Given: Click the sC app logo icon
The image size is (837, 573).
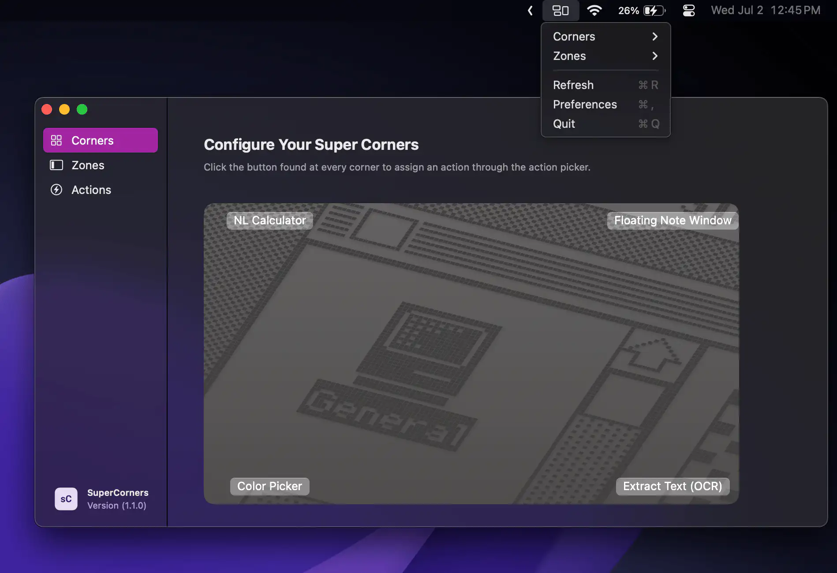Looking at the screenshot, I should (x=66, y=499).
